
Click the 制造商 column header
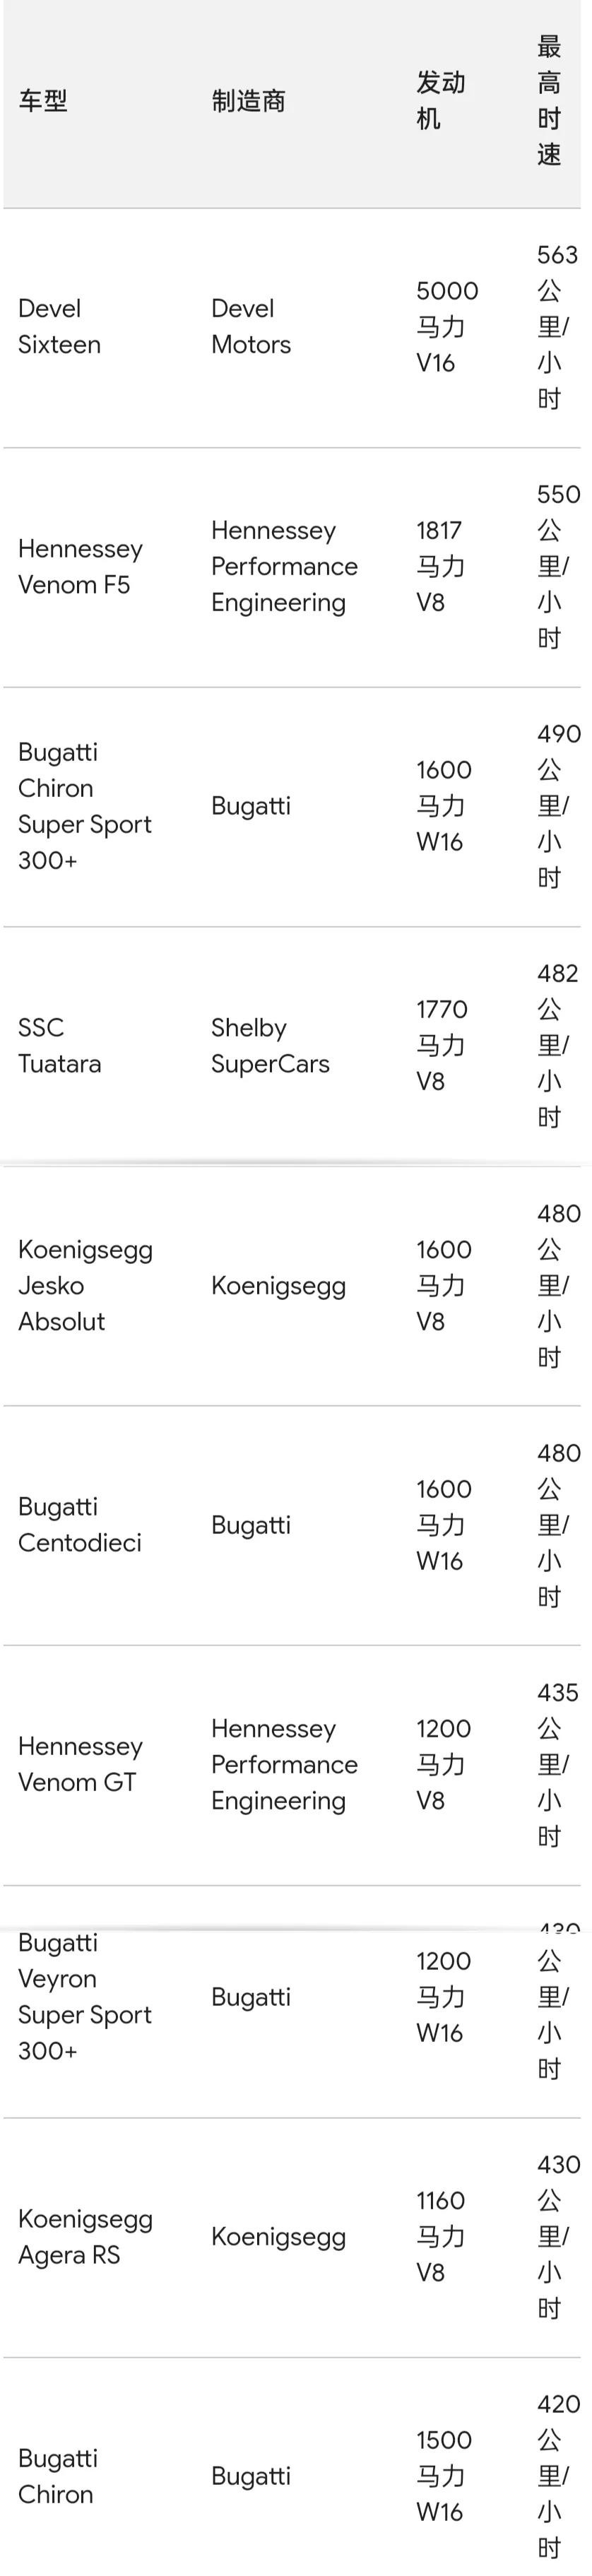pyautogui.click(x=248, y=101)
